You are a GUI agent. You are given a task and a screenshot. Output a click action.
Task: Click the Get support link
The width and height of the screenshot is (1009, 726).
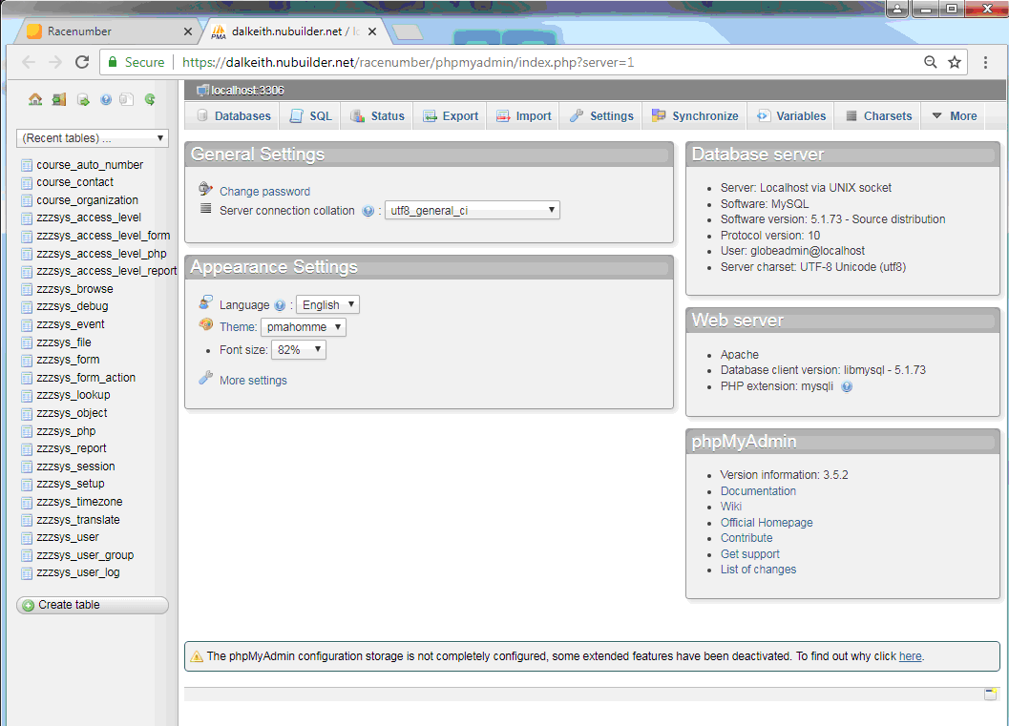pyautogui.click(x=749, y=554)
